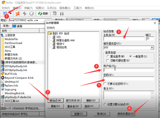Select the logo.png image file
160x118 pixels.
tap(10, 89)
